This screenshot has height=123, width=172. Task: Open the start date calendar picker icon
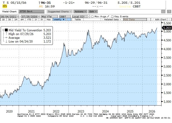(x=18, y=17)
